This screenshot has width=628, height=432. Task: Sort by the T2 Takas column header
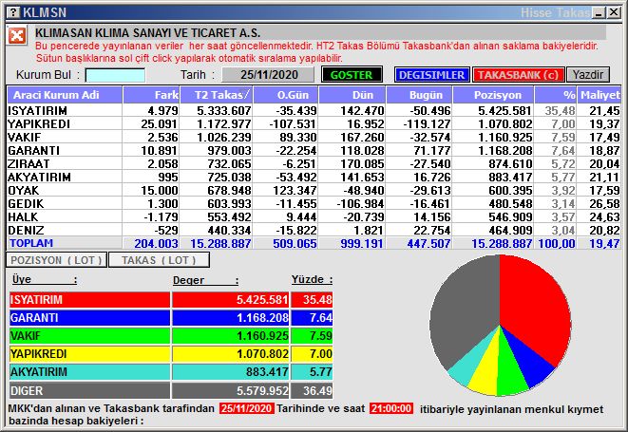pyautogui.click(x=217, y=95)
